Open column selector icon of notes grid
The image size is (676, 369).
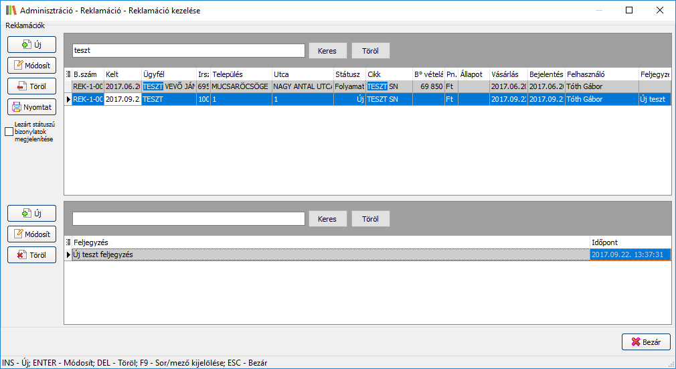(x=68, y=242)
